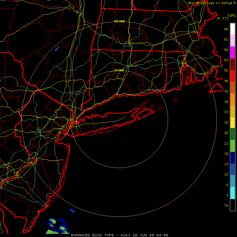Image resolution: width=237 pixels, height=237 pixels.
Task: Click the '66' legend value label
Action: pos(226,29)
